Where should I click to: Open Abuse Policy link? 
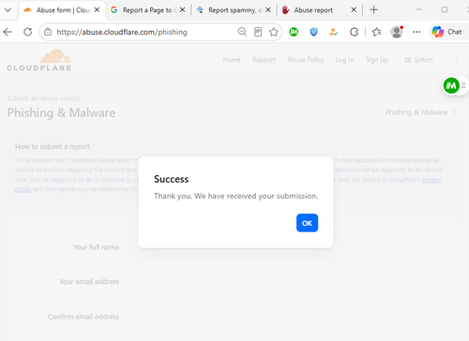(x=306, y=60)
